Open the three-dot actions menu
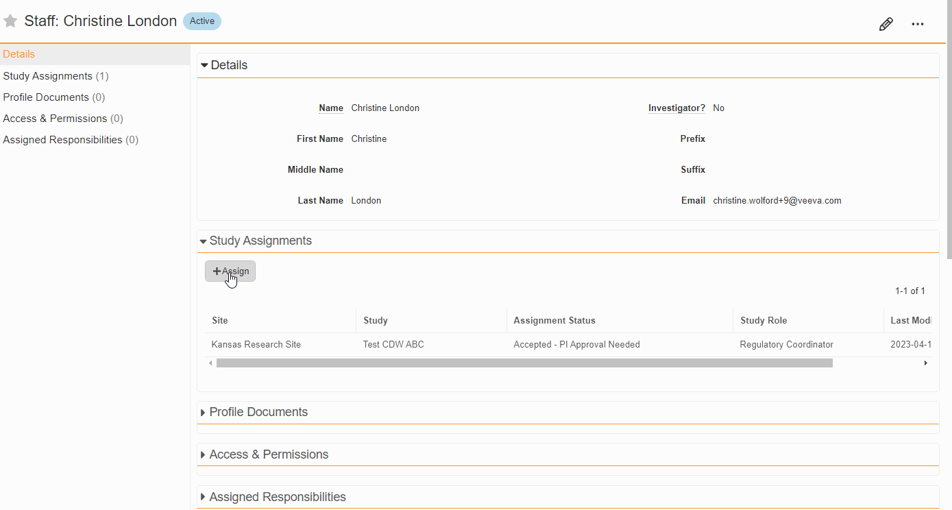This screenshot has height=510, width=952. click(x=918, y=25)
